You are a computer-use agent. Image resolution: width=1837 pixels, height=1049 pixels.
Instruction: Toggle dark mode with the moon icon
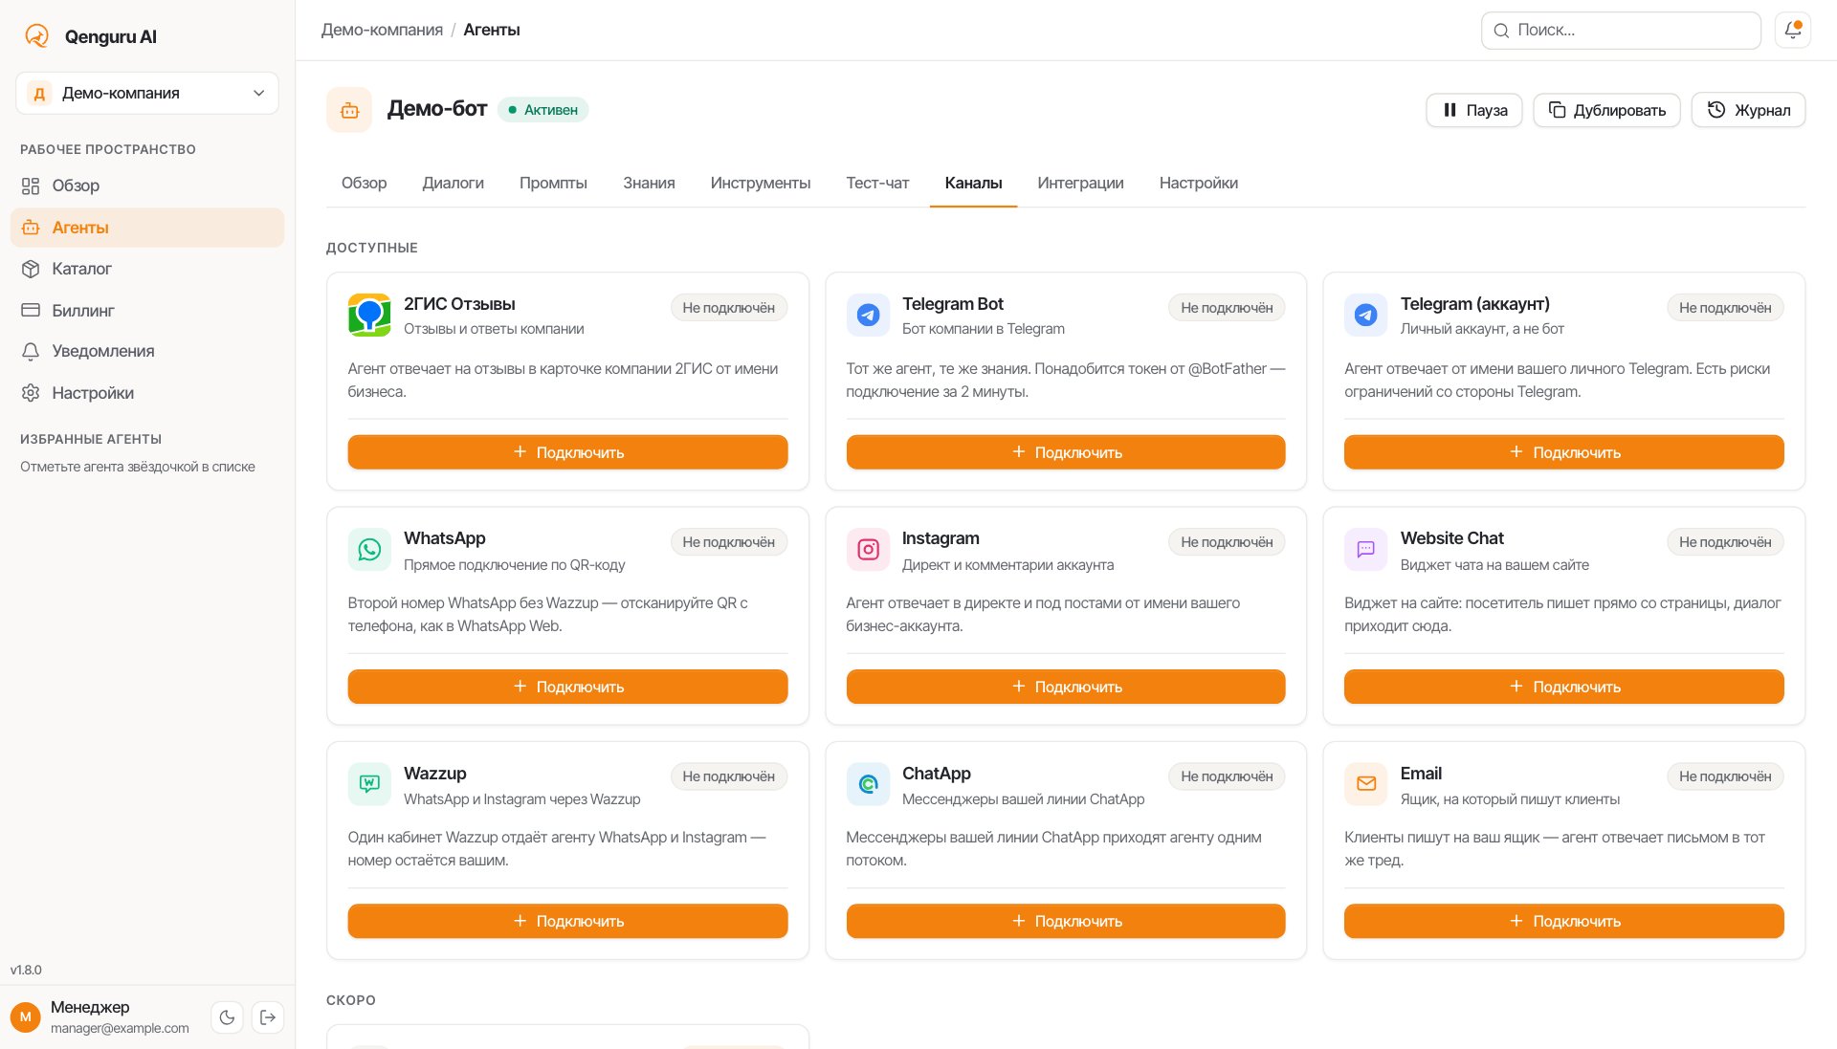[x=227, y=1017]
